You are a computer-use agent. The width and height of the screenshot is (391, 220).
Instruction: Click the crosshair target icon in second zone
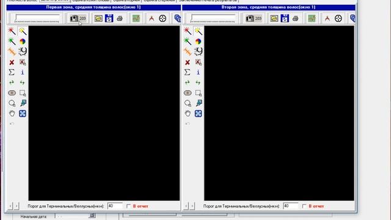pos(338,18)
